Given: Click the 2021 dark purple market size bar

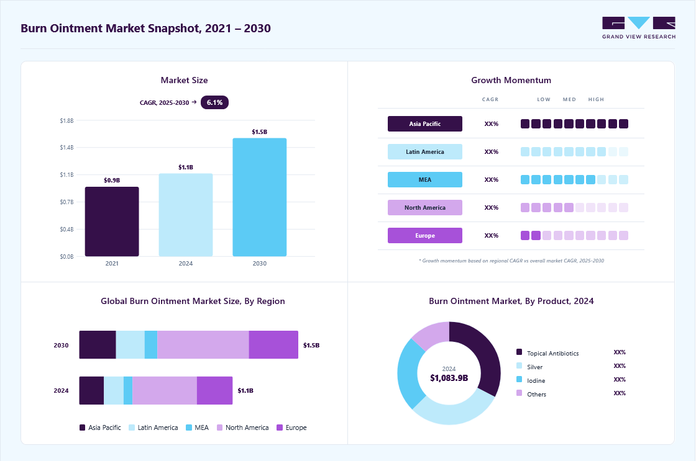Looking at the screenshot, I should pos(112,222).
